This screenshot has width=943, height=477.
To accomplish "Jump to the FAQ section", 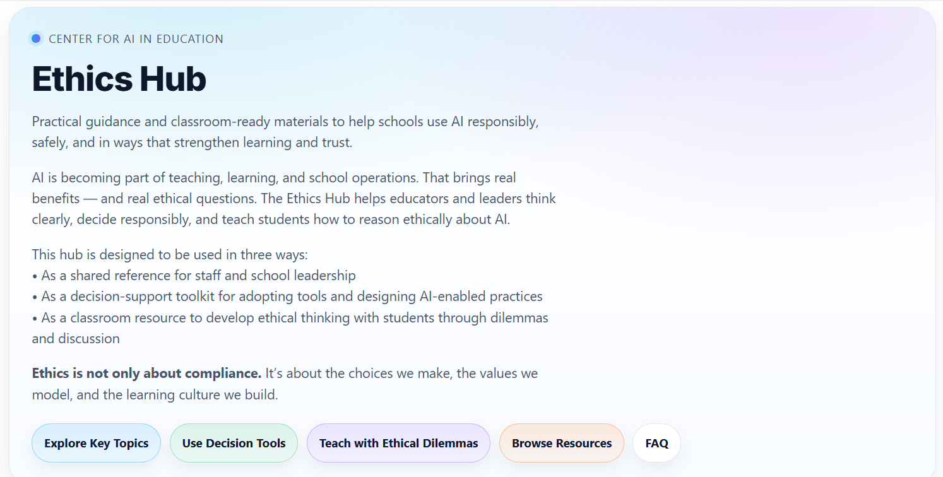I will tap(656, 443).
